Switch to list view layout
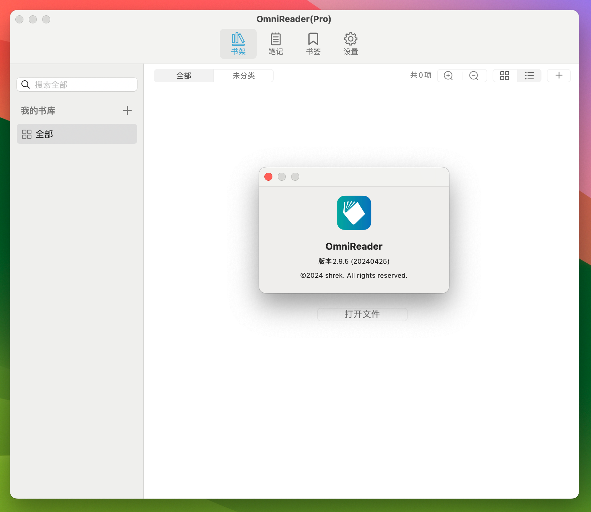This screenshot has width=591, height=512. (x=529, y=76)
